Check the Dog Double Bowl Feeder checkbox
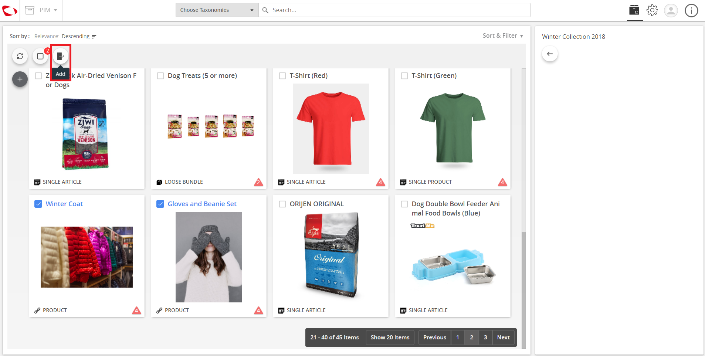The width and height of the screenshot is (705, 356). coord(404,204)
